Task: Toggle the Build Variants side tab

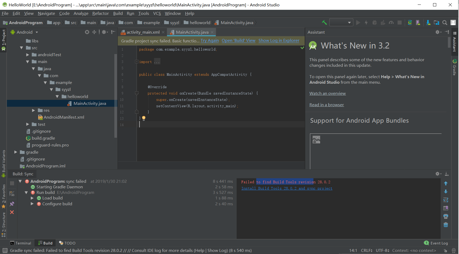Action: 4,163
